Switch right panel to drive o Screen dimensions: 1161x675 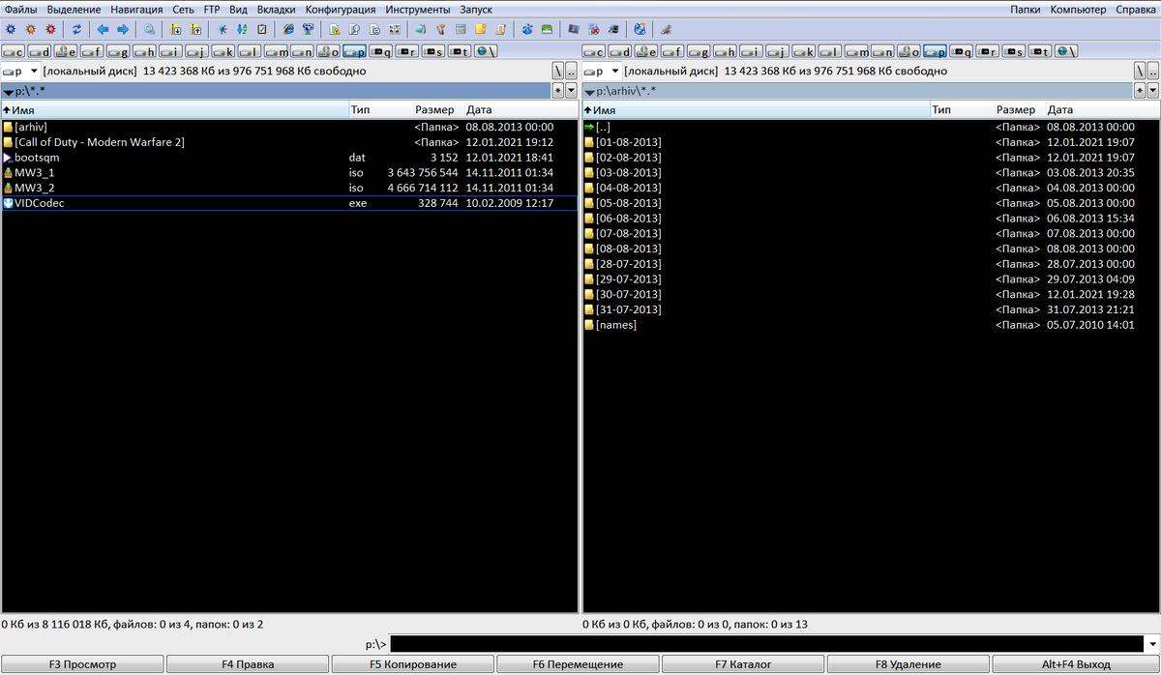click(x=909, y=51)
